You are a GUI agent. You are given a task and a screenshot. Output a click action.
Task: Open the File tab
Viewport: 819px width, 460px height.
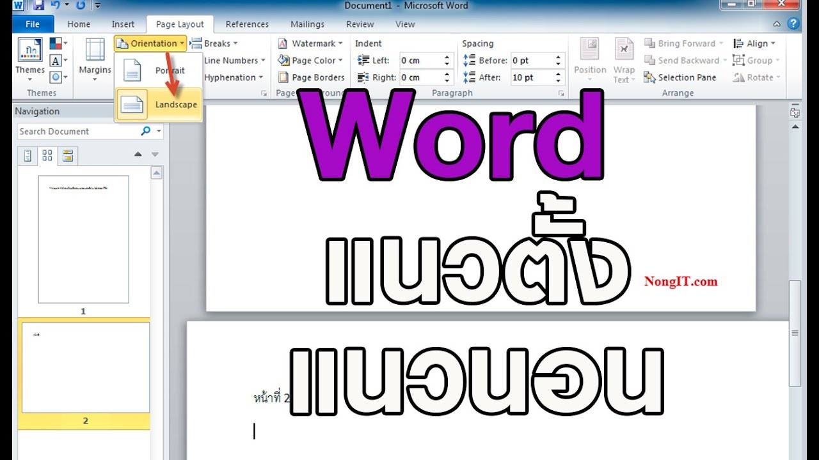pos(32,24)
